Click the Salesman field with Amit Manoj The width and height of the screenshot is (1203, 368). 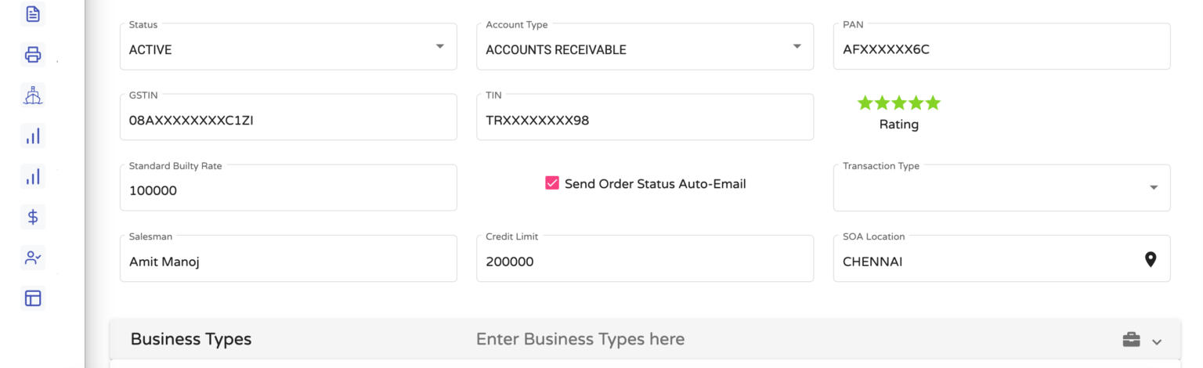(x=288, y=258)
